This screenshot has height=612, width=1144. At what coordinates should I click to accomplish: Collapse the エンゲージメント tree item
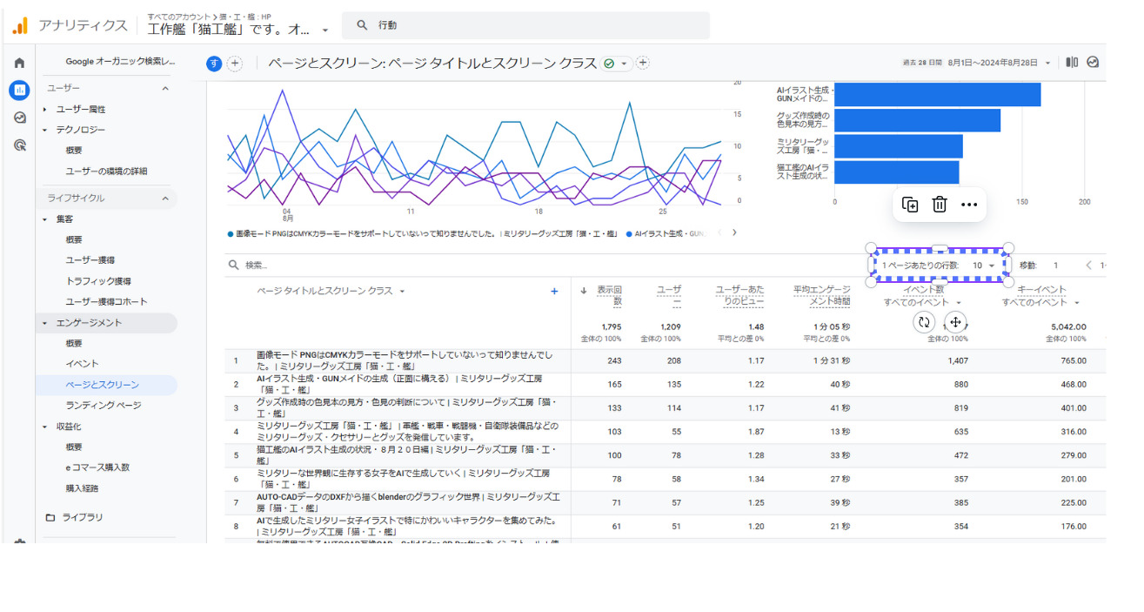[x=45, y=323]
